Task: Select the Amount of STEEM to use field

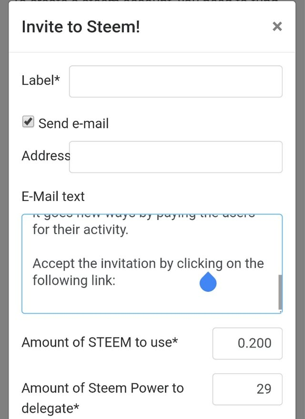Action: [247, 343]
